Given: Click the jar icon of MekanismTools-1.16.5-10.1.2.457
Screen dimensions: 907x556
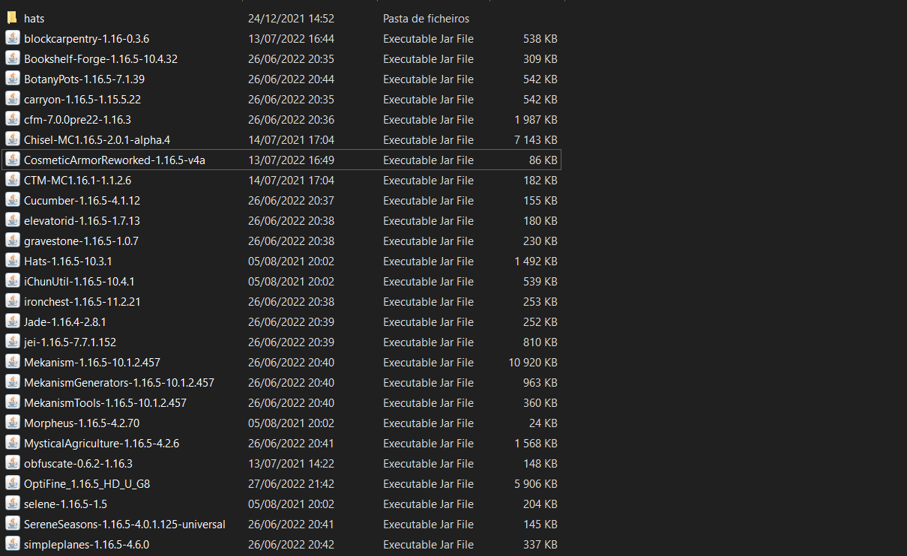Looking at the screenshot, I should (12, 402).
